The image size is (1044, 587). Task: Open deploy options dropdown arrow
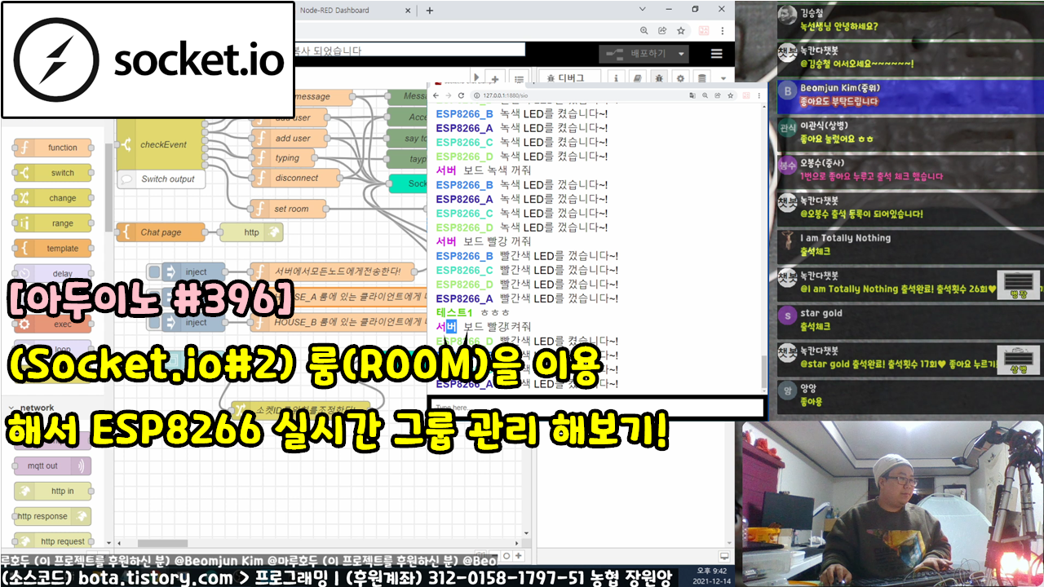[x=681, y=54]
